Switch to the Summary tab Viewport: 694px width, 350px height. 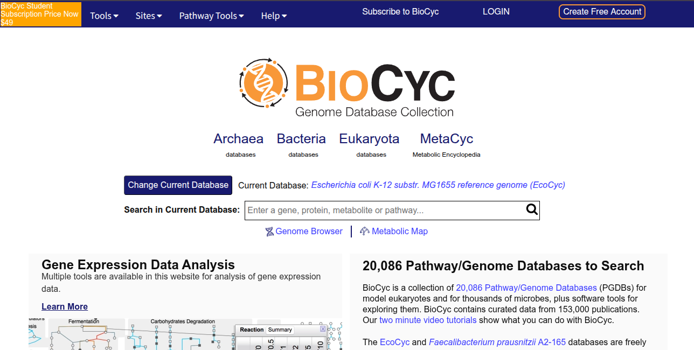[x=280, y=330]
